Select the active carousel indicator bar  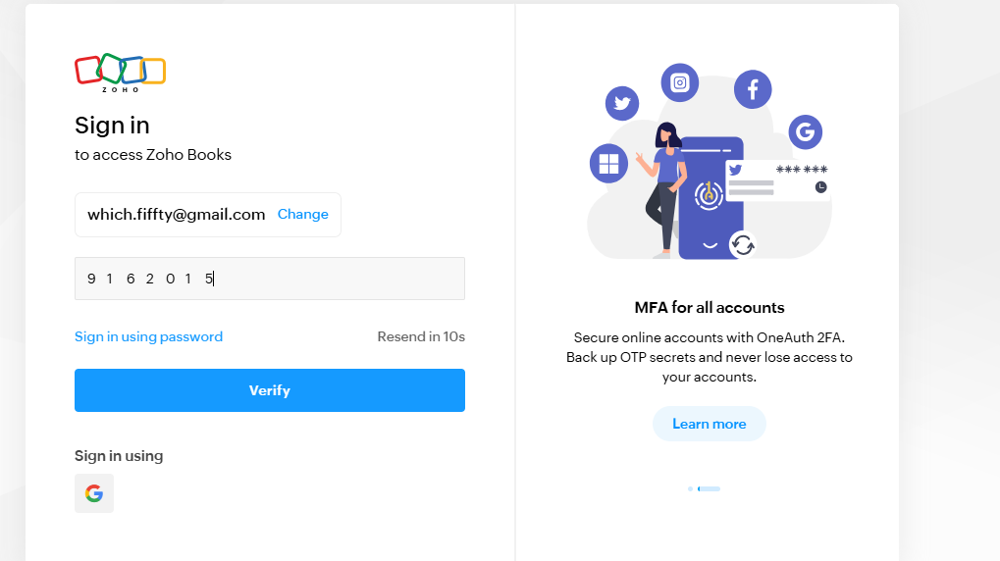tap(709, 488)
